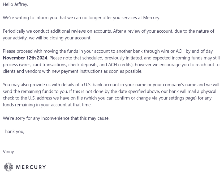Click the bold date November 12th 2024

tap(25, 58)
